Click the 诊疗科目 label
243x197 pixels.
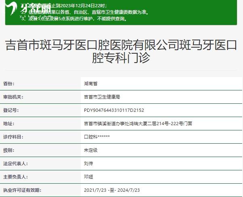(13, 137)
